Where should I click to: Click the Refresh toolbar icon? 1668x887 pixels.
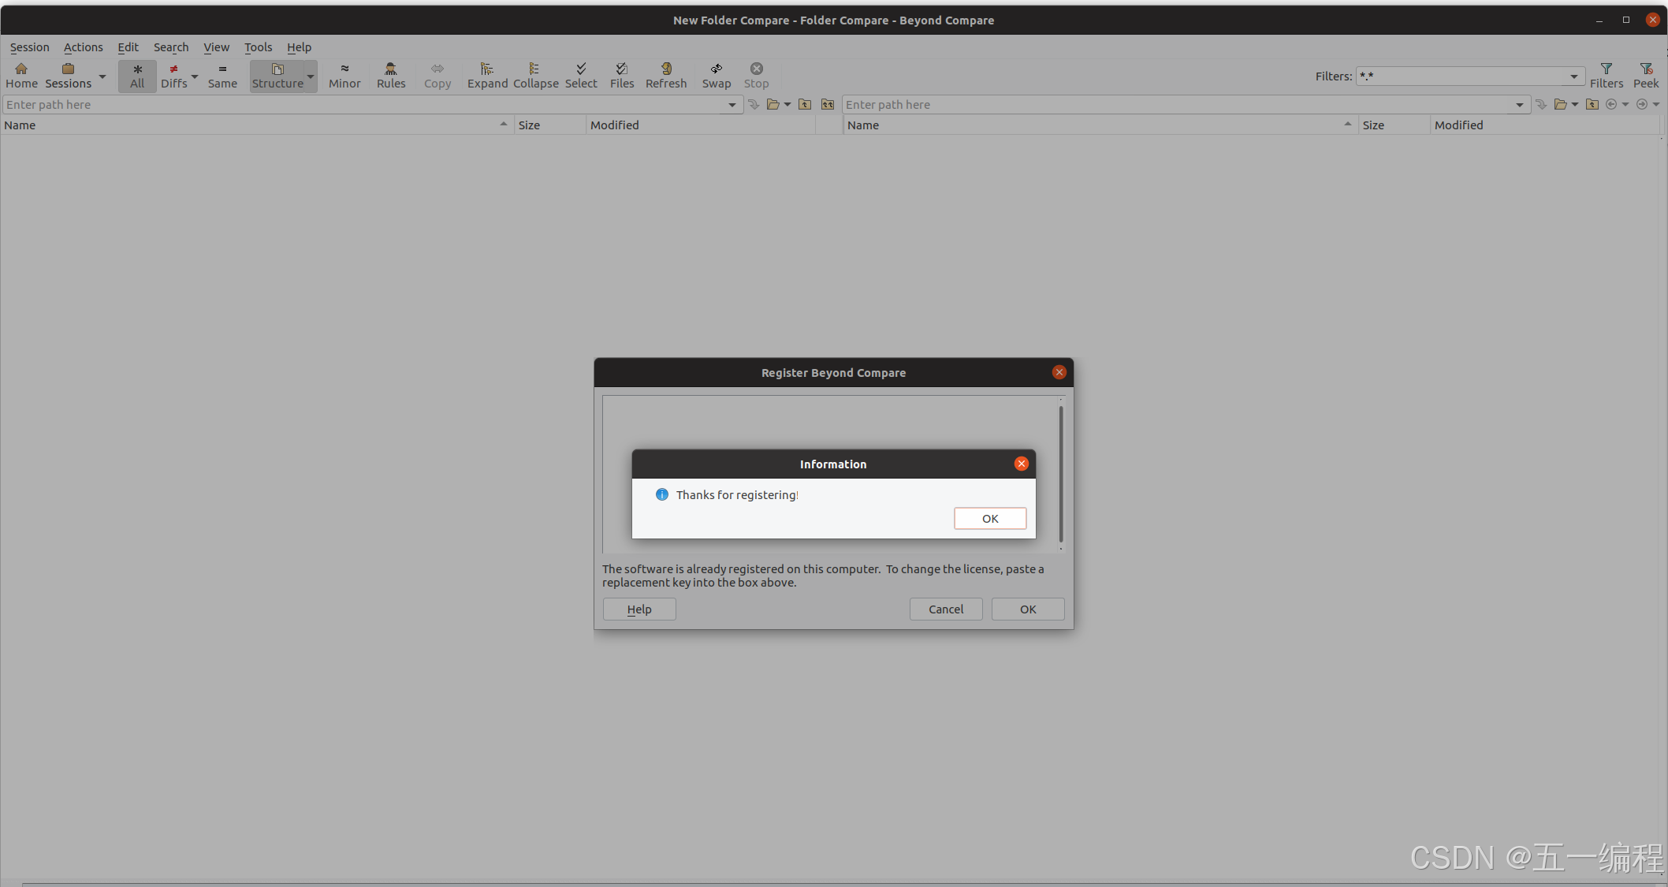tap(666, 76)
